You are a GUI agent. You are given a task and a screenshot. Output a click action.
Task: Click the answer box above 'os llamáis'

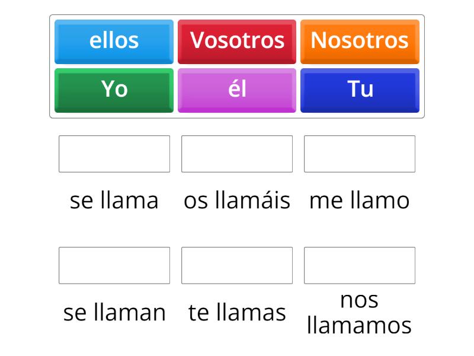pos(236,154)
